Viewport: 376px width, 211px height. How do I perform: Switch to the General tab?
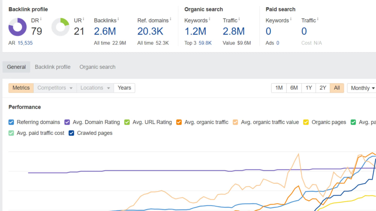tap(16, 67)
